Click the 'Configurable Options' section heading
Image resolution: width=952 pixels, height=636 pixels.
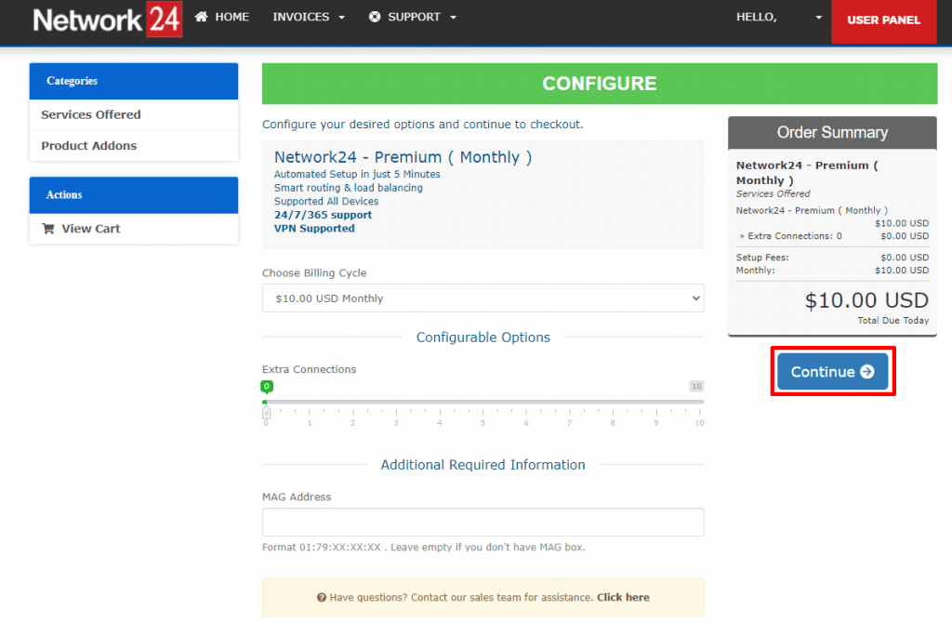(483, 338)
